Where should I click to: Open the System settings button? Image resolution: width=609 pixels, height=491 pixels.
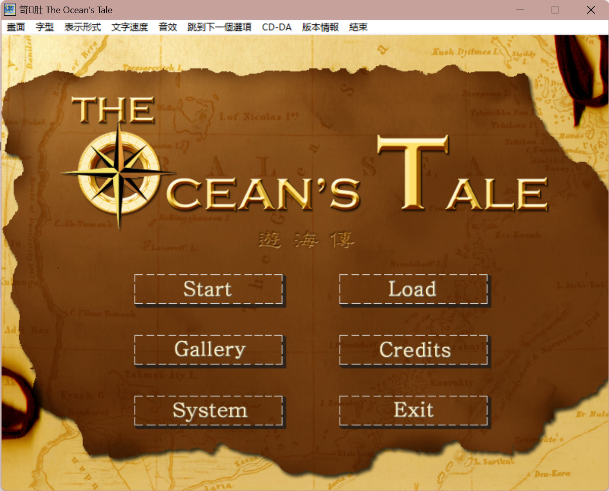point(208,411)
